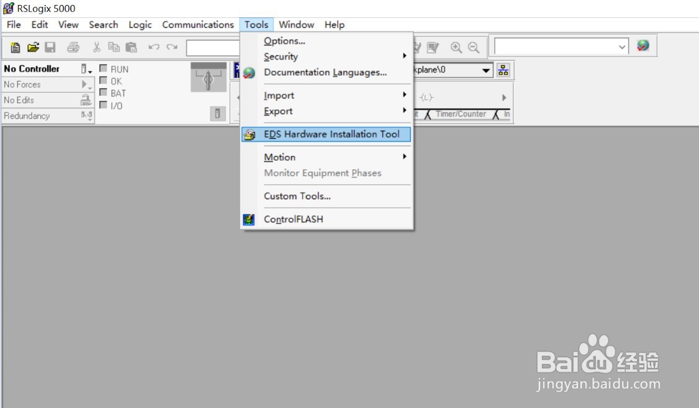Screen dimensions: 699x408
Task: Click the Copy toolbar icon
Action: point(114,47)
